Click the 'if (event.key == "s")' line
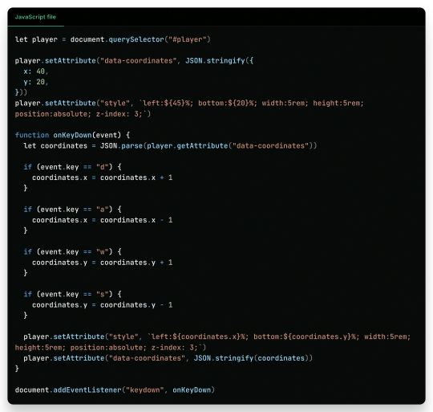The image size is (433, 412). coord(72,294)
